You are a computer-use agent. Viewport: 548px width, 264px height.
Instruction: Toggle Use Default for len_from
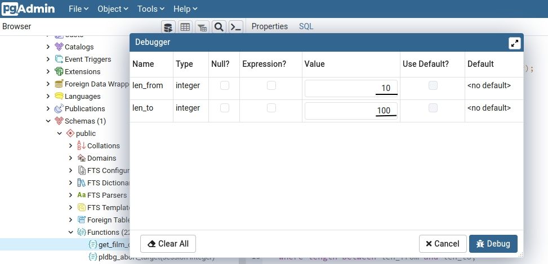click(433, 85)
